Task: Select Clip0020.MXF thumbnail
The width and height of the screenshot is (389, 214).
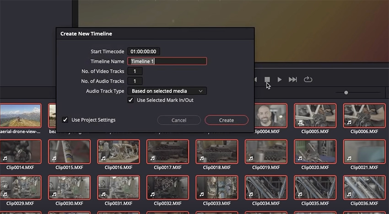Action: click(x=315, y=151)
